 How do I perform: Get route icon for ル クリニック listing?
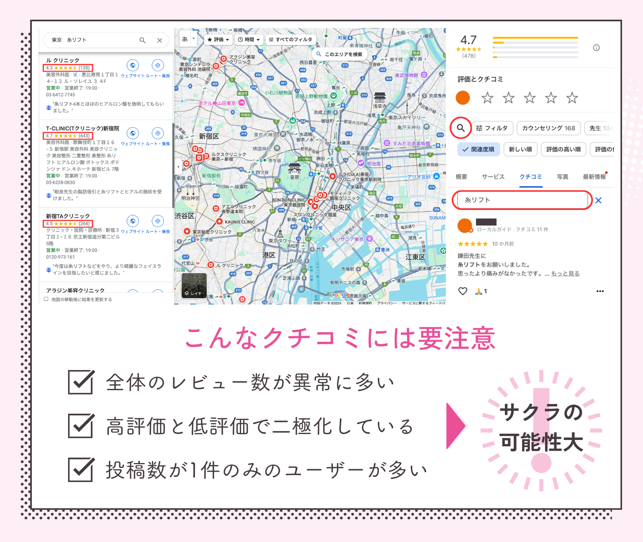158,65
